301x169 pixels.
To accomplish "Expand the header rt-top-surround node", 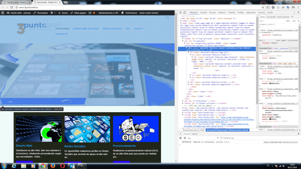I will [183, 39].
